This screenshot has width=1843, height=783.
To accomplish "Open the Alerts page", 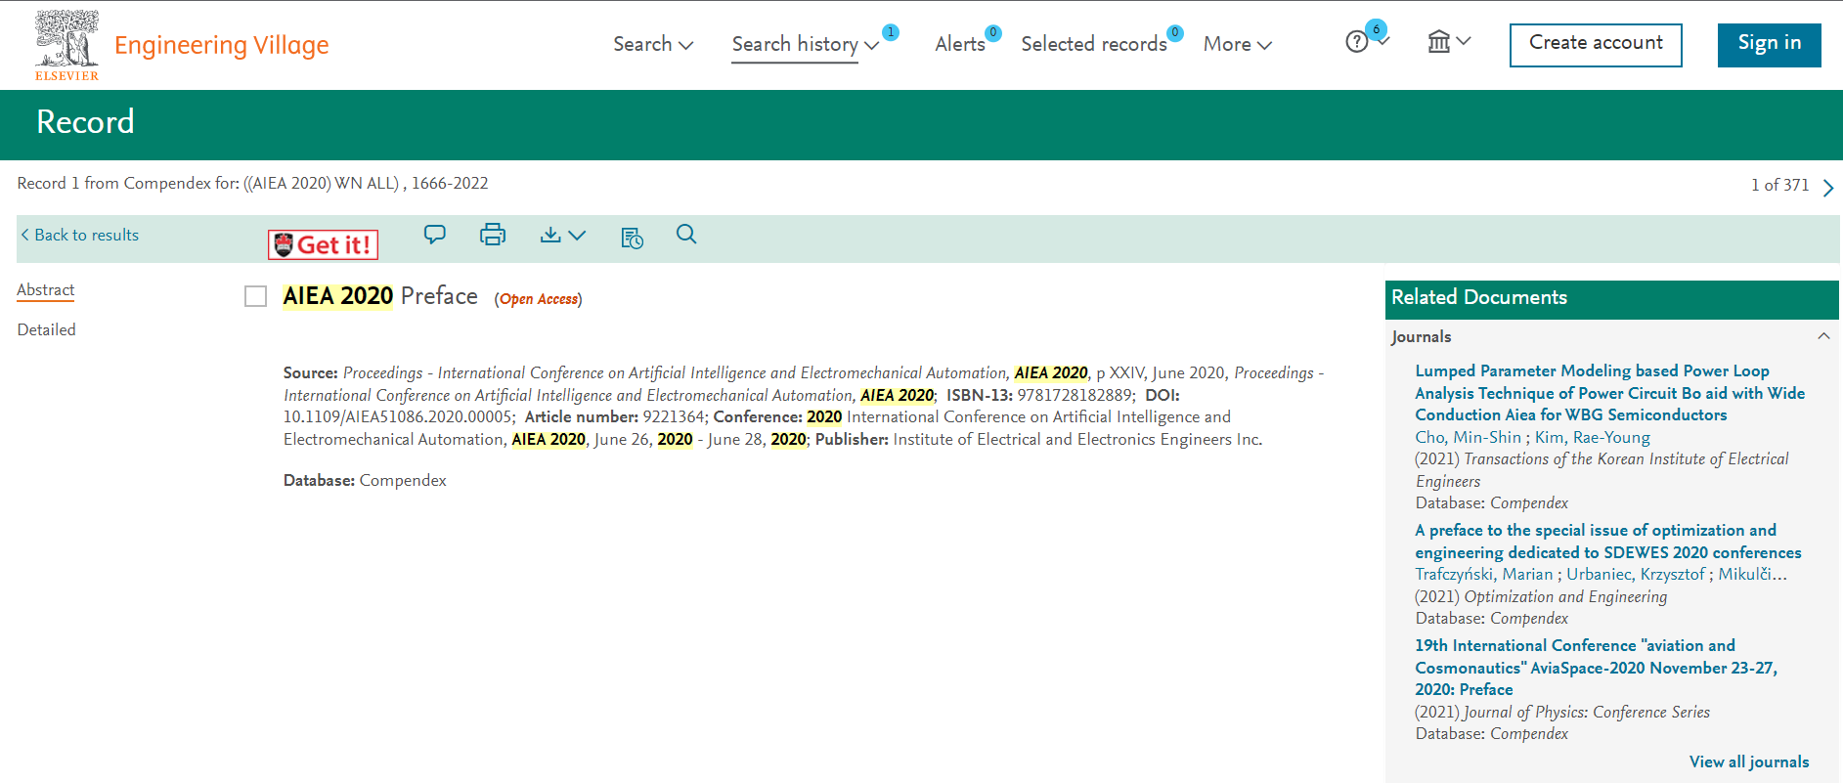I will (x=960, y=44).
